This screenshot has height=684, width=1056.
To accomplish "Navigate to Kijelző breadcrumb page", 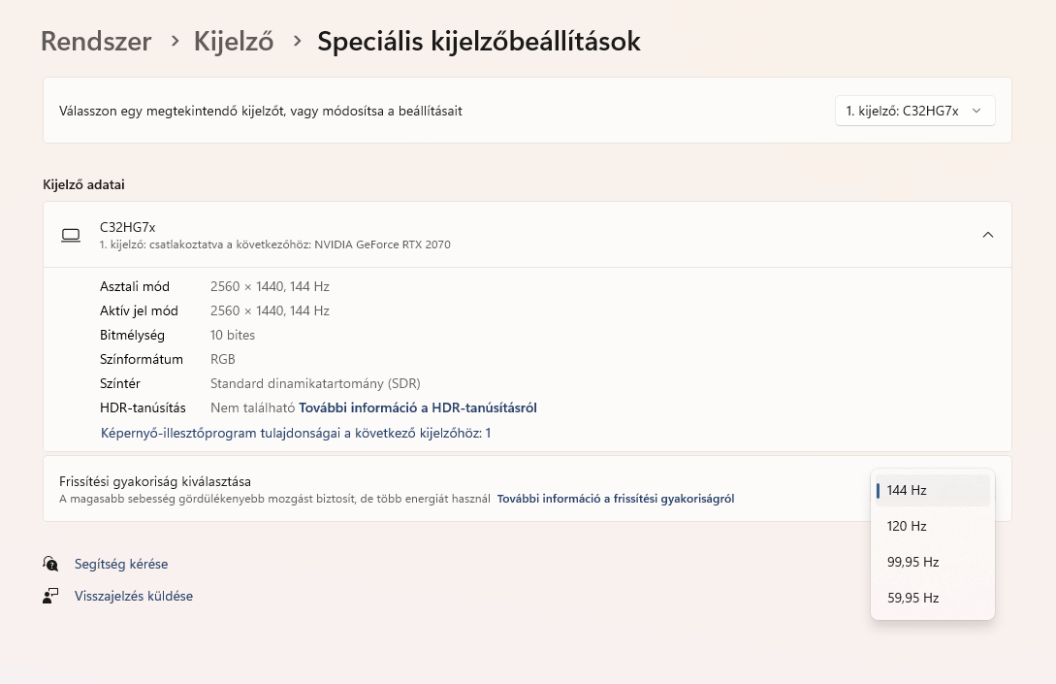I will 234,41.
